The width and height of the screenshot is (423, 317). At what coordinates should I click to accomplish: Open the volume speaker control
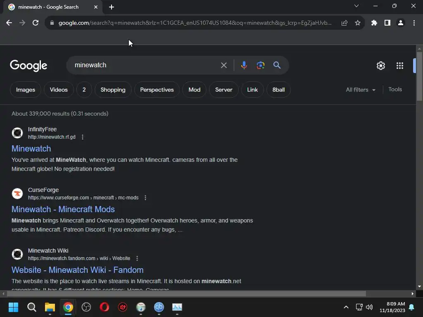click(x=369, y=307)
